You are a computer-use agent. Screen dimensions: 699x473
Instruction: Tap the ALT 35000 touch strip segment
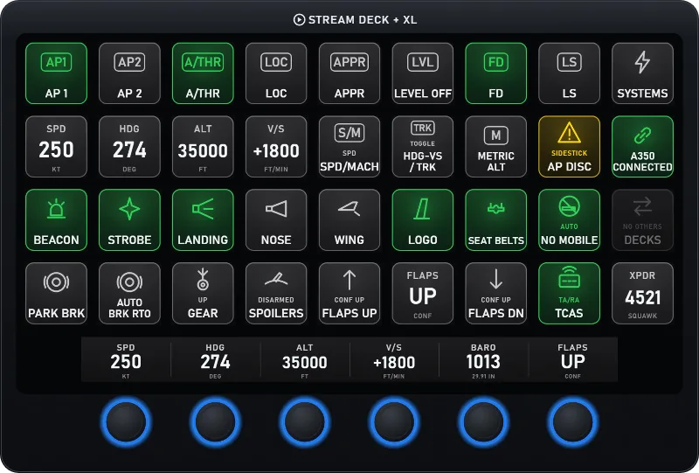(x=304, y=359)
